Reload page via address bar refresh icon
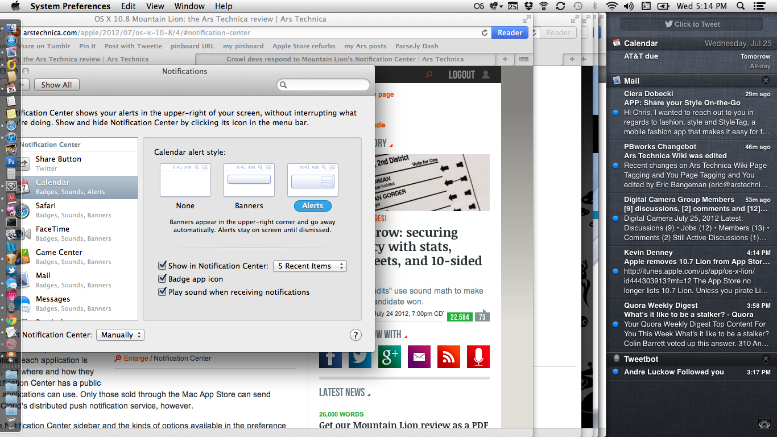 tap(485, 33)
